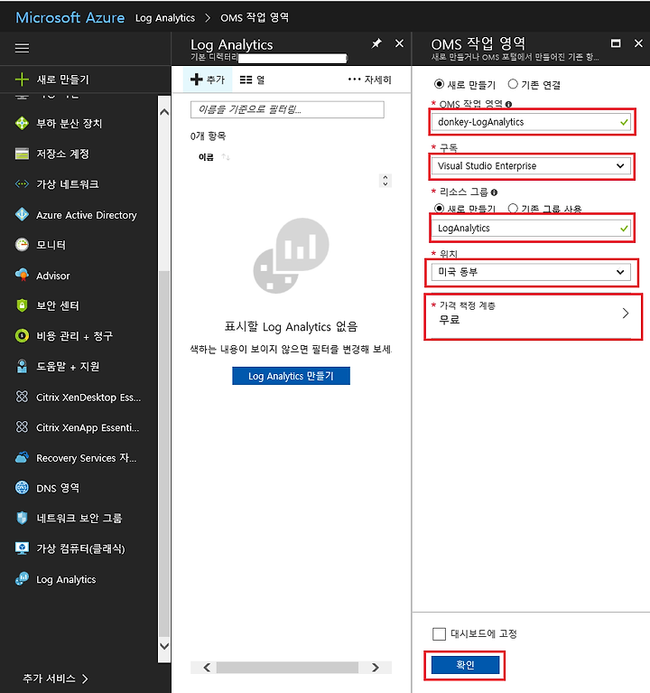650x693 pixels.
Task: Click the 네트워크 보안 그룹 shield icon
Action: [x=22, y=518]
